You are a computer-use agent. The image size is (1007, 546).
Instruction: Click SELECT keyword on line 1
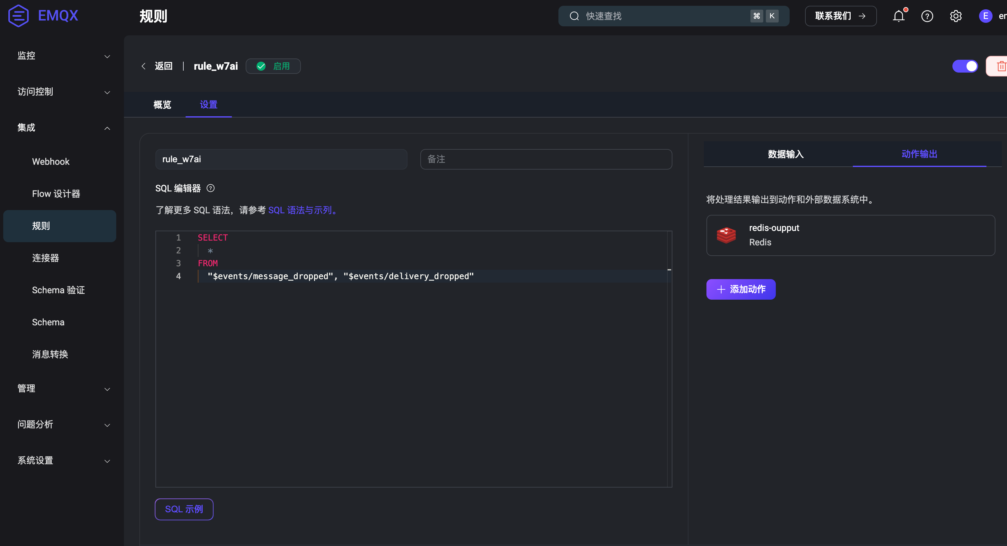click(x=213, y=238)
